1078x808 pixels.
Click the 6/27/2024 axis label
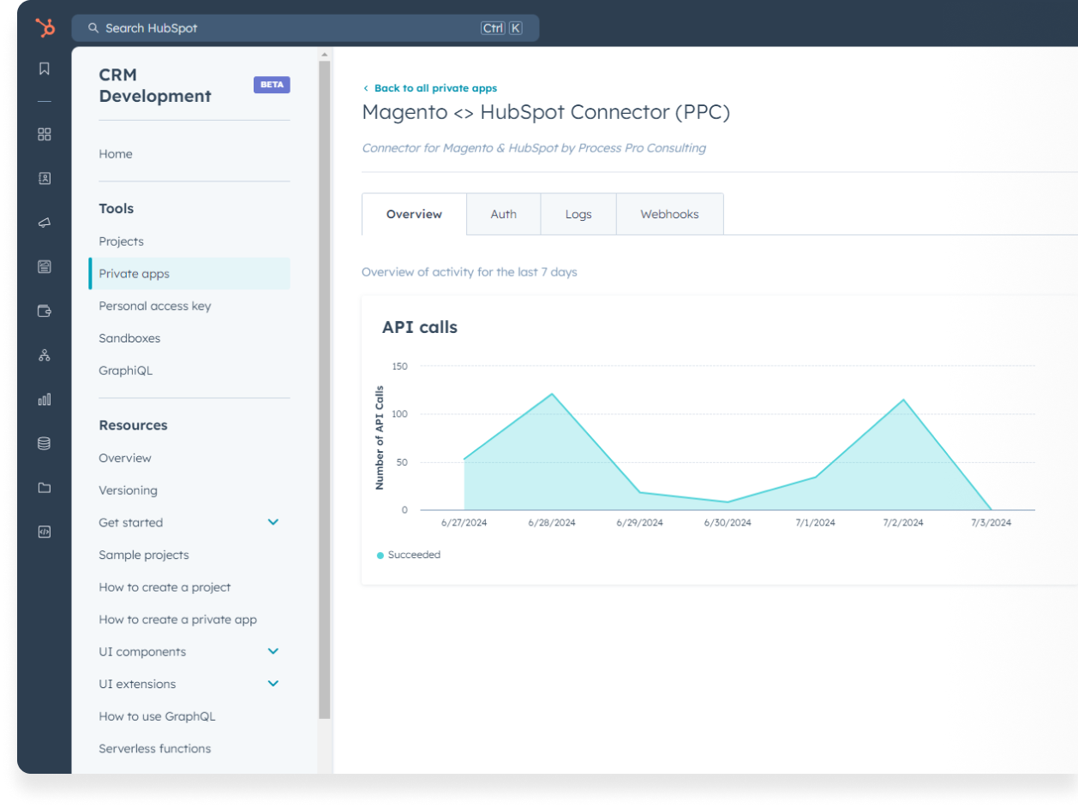pos(464,522)
